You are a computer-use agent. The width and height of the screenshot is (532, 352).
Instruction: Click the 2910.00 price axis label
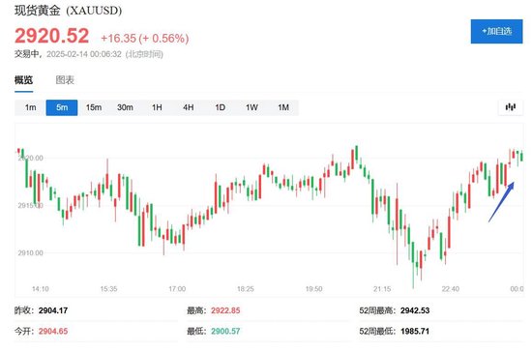pos(31,253)
